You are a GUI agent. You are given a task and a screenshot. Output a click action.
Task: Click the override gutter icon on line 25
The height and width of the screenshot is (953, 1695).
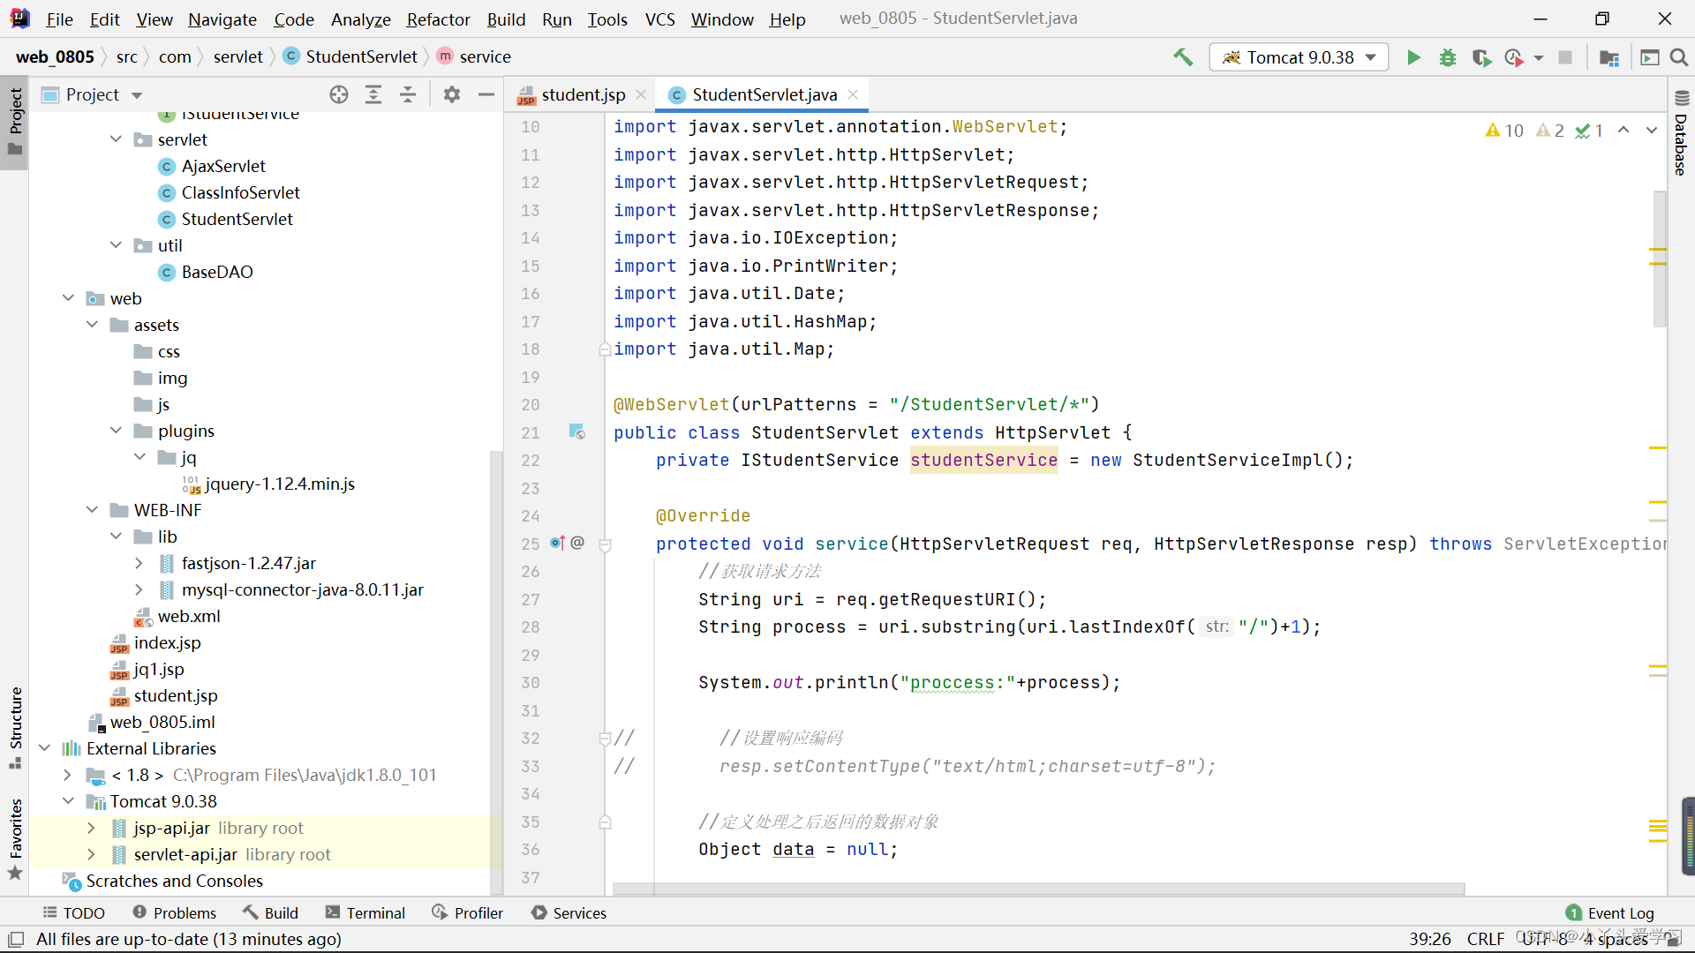(x=558, y=543)
